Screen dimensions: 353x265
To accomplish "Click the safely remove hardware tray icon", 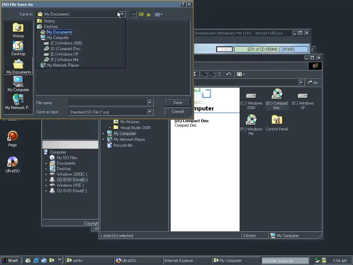I will 317,261.
